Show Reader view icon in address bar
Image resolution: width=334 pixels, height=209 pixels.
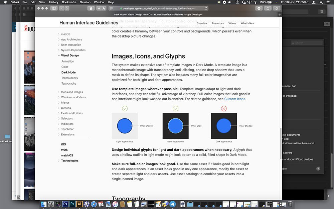(111, 8)
